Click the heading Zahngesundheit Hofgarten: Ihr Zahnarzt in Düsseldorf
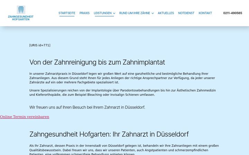This screenshot has height=155, width=249. tap(109, 134)
